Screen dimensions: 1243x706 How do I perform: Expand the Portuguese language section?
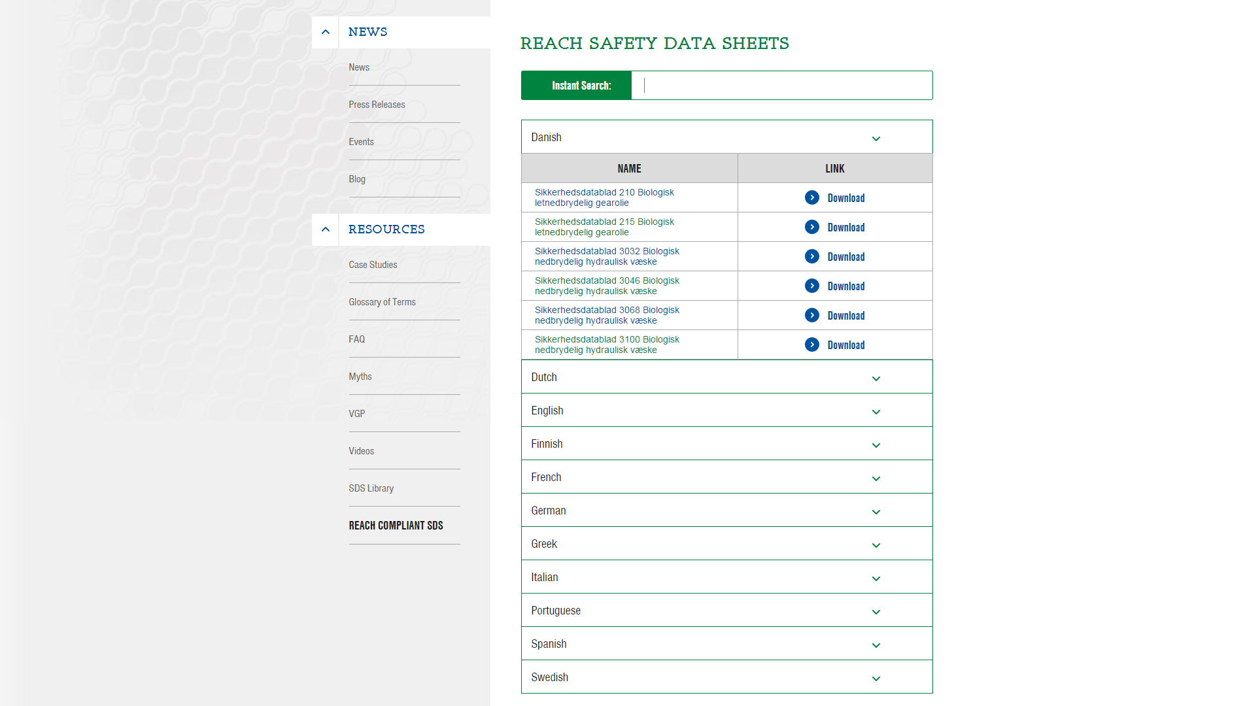tap(726, 610)
